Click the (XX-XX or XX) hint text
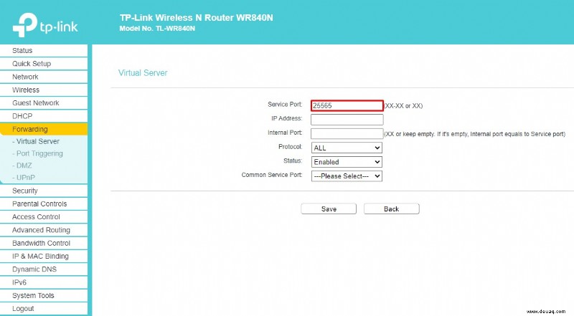 tap(403, 106)
